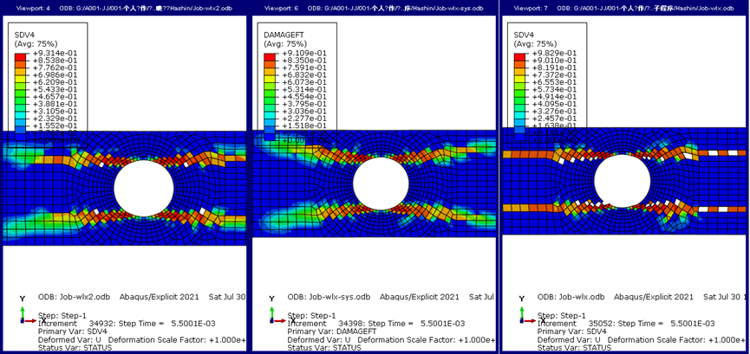Viewport: 750px width, 354px height.
Task: Pick the red swatch beside +9.314e-01
Action: pyautogui.click(x=21, y=57)
